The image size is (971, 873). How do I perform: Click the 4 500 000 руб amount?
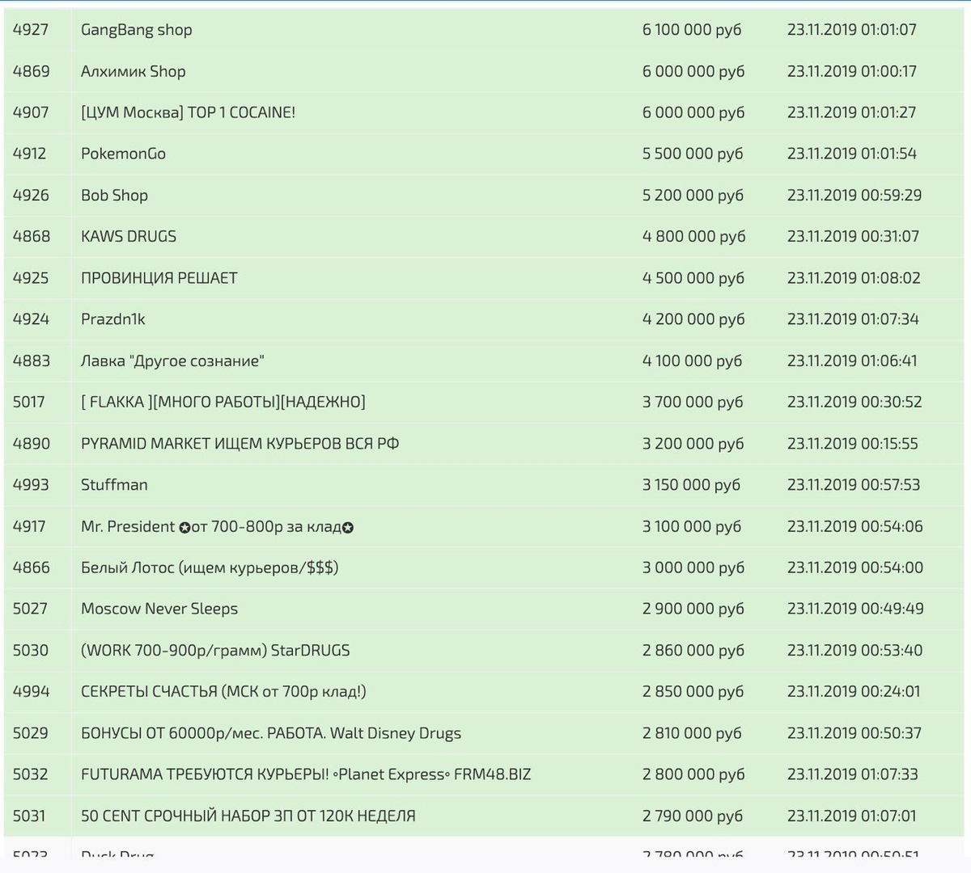pos(693,278)
